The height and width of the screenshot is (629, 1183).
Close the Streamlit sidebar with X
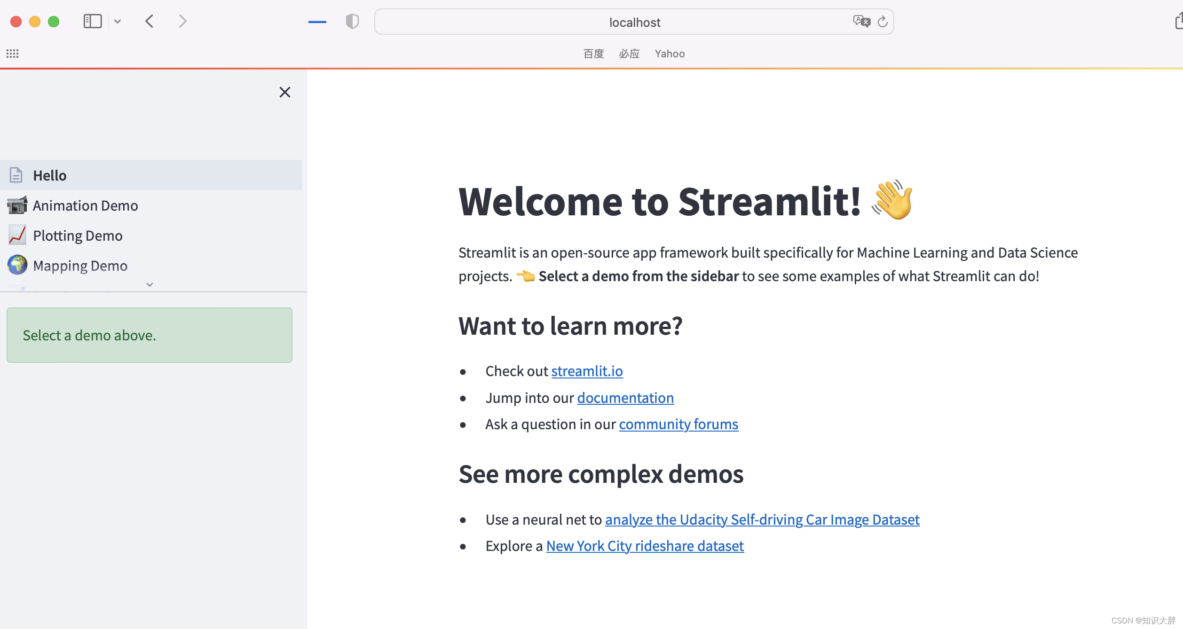284,92
